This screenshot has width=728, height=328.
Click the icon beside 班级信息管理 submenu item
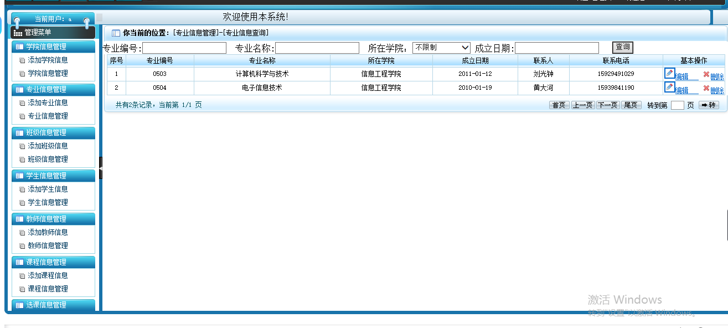tap(22, 160)
